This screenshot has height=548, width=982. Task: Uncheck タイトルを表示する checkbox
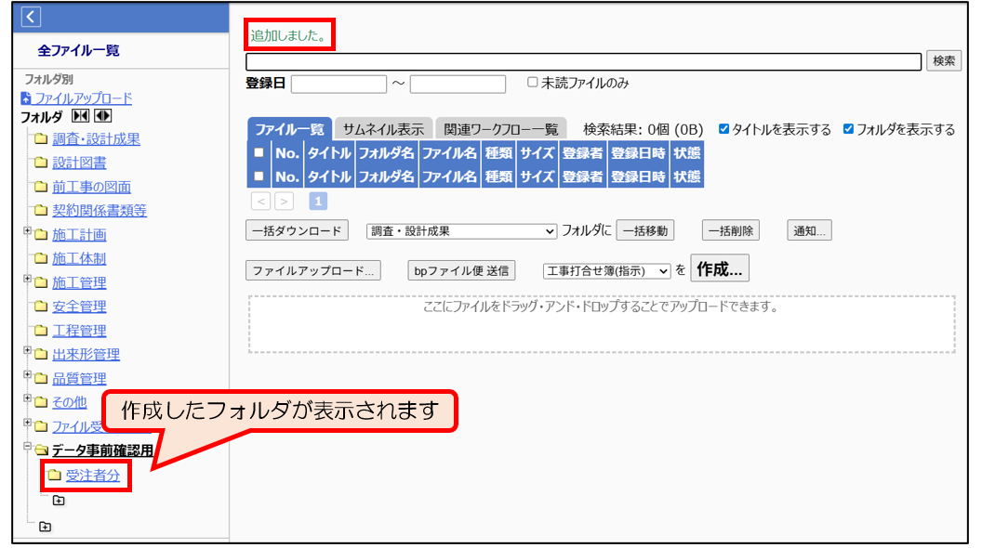tap(724, 129)
